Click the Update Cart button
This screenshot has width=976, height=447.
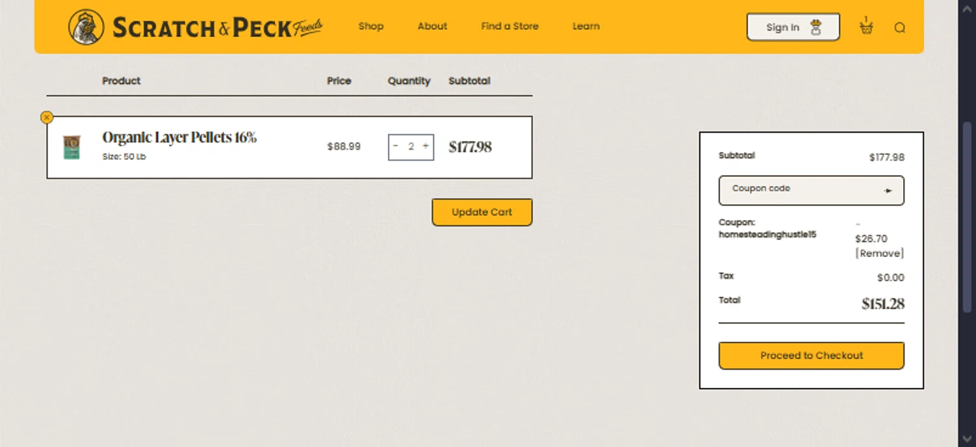tap(482, 212)
